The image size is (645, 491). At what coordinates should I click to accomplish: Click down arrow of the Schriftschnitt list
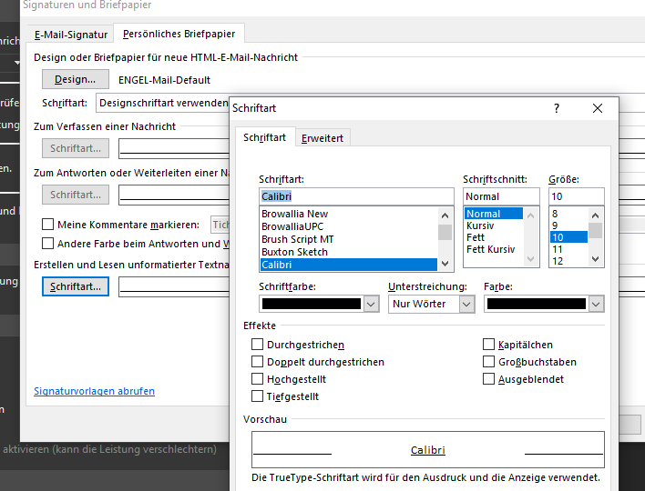click(530, 259)
